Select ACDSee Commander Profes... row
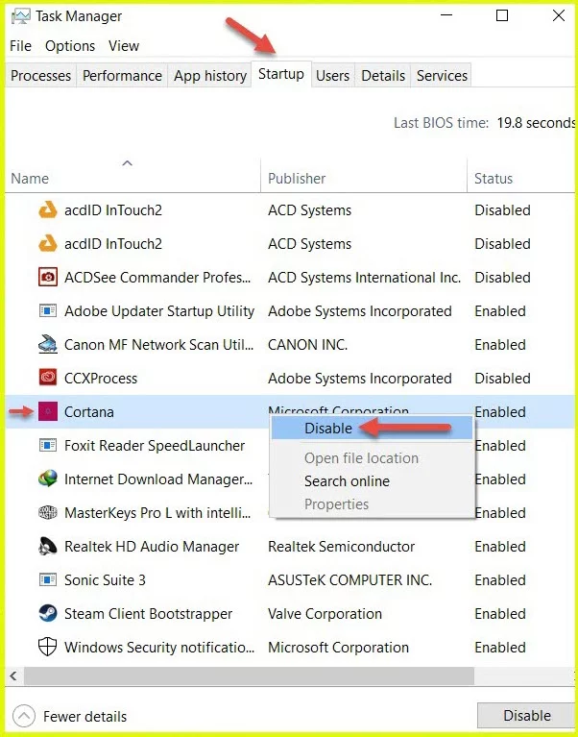The height and width of the screenshot is (737, 578). click(290, 277)
